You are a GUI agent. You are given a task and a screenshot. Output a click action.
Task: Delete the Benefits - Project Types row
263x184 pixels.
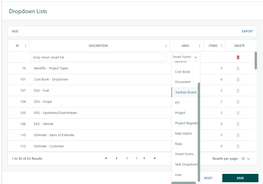click(238, 68)
